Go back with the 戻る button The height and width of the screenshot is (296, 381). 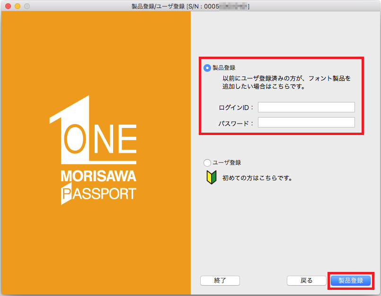(x=307, y=280)
